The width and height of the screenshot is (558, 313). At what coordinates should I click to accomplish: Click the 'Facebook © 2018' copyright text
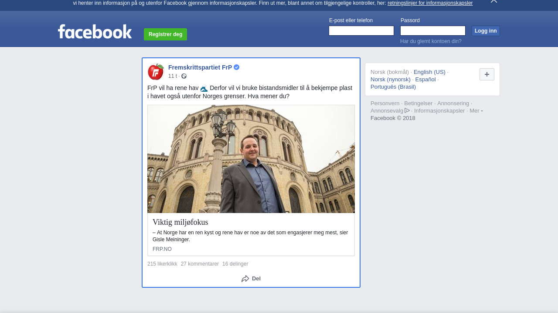(393, 118)
